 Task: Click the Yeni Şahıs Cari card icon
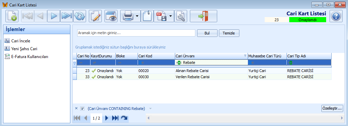coord(7,48)
